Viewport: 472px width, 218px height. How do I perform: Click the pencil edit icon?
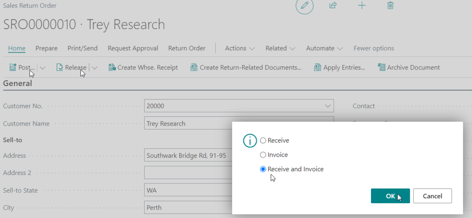pos(304,5)
